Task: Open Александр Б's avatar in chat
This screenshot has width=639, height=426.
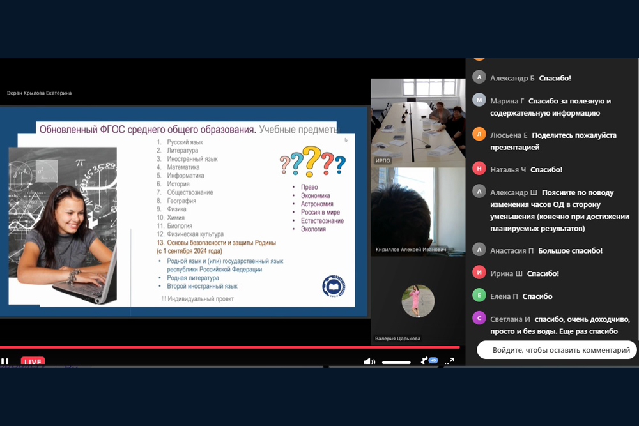Action: pos(479,77)
